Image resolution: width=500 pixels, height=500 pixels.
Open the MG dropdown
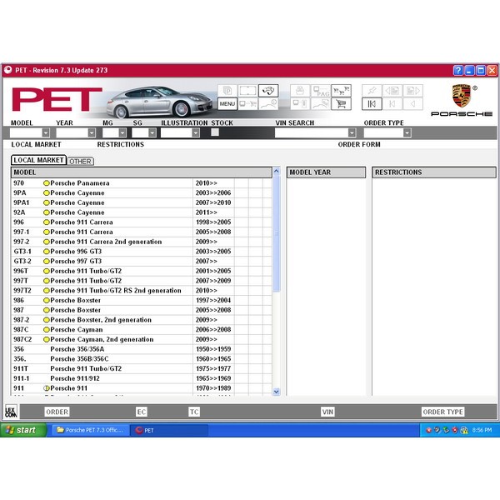point(122,132)
